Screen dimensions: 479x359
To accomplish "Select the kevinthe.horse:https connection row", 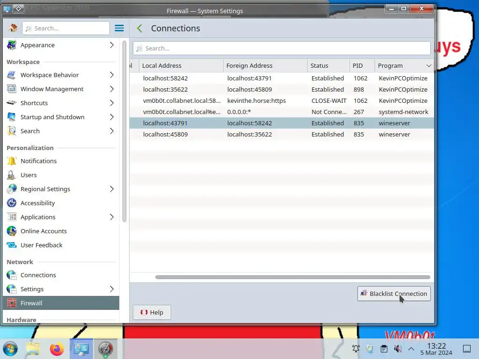I will (x=282, y=101).
